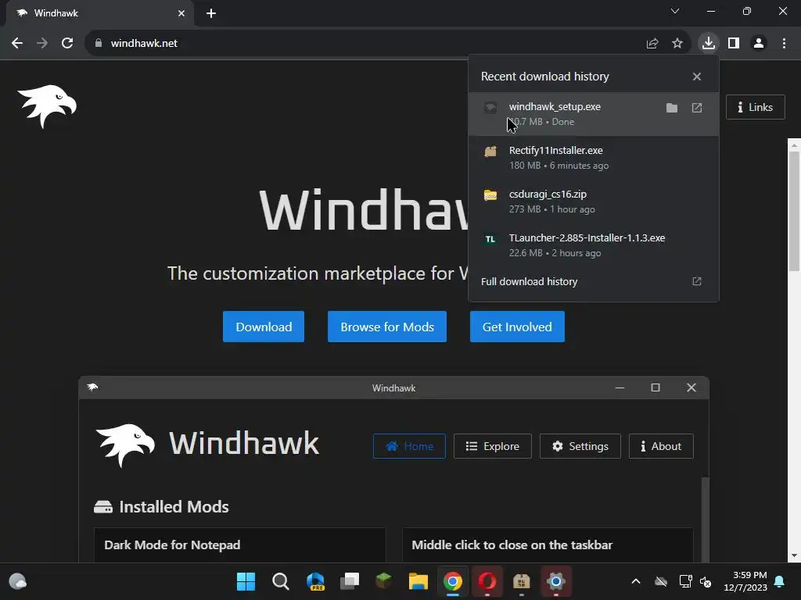Show hidden system tray icons
This screenshot has height=600, width=801.
(635, 581)
